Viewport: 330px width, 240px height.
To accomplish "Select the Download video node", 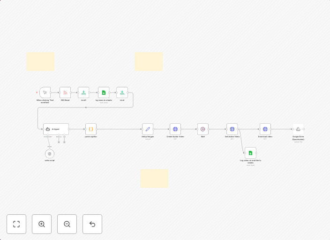I will tap(265, 129).
